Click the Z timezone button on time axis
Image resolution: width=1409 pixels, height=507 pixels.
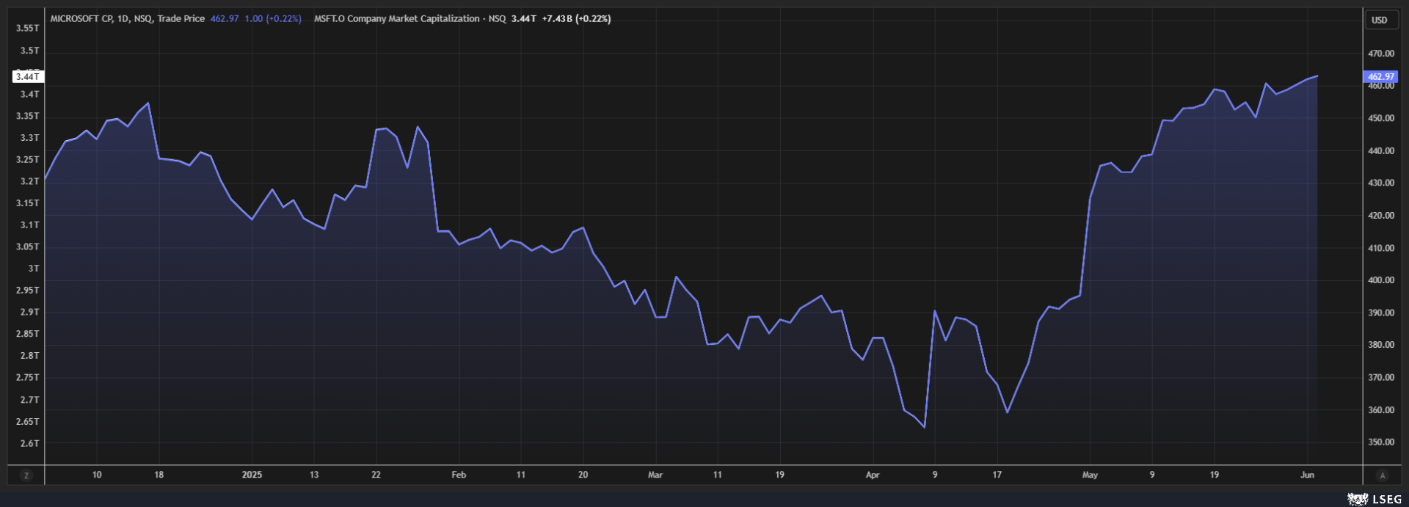coord(26,475)
